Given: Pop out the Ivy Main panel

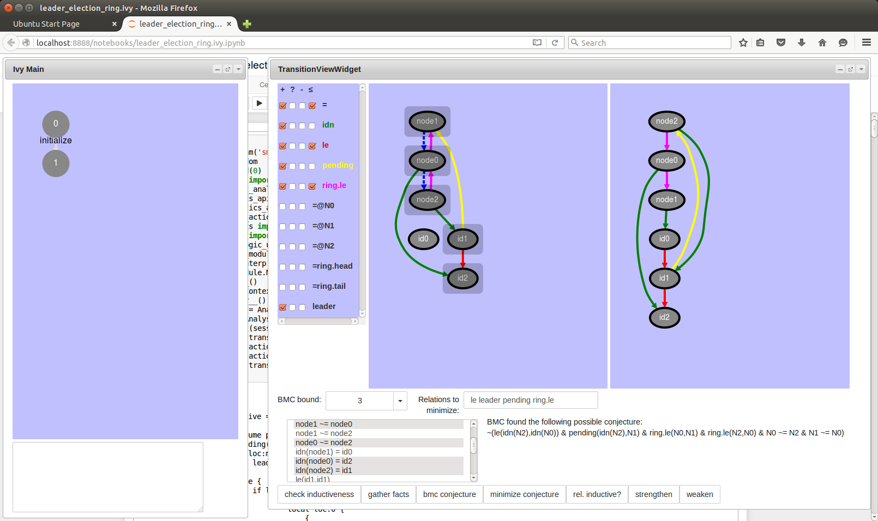Looking at the screenshot, I should (228, 69).
